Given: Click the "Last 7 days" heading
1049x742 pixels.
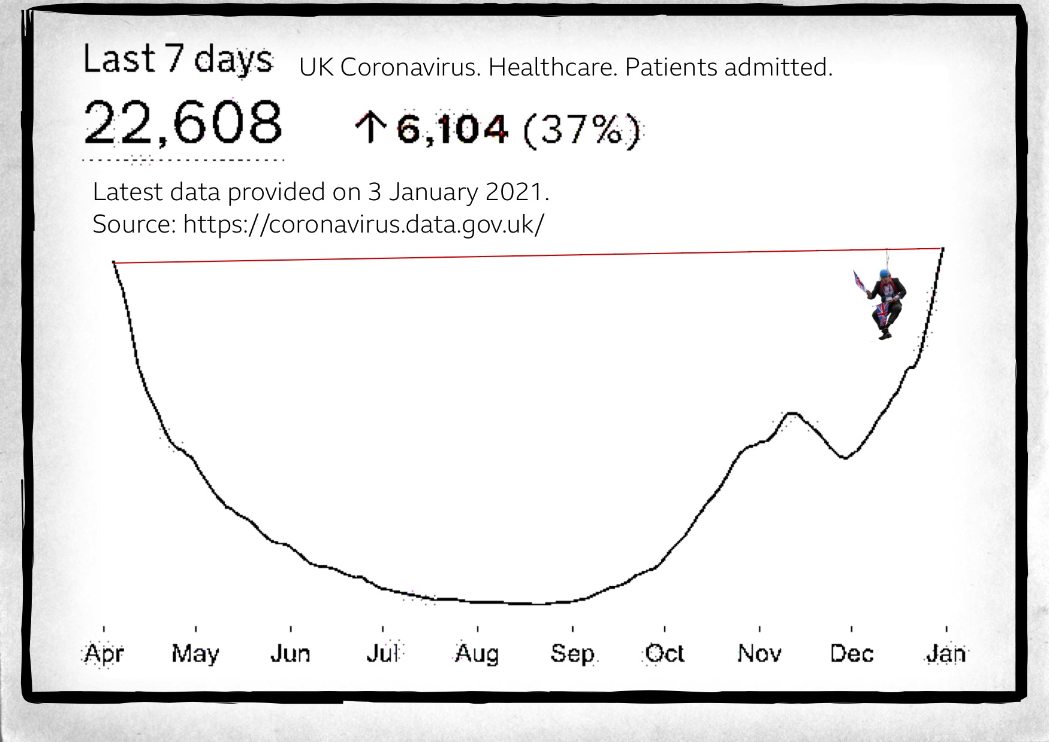Looking at the screenshot, I should tap(178, 60).
